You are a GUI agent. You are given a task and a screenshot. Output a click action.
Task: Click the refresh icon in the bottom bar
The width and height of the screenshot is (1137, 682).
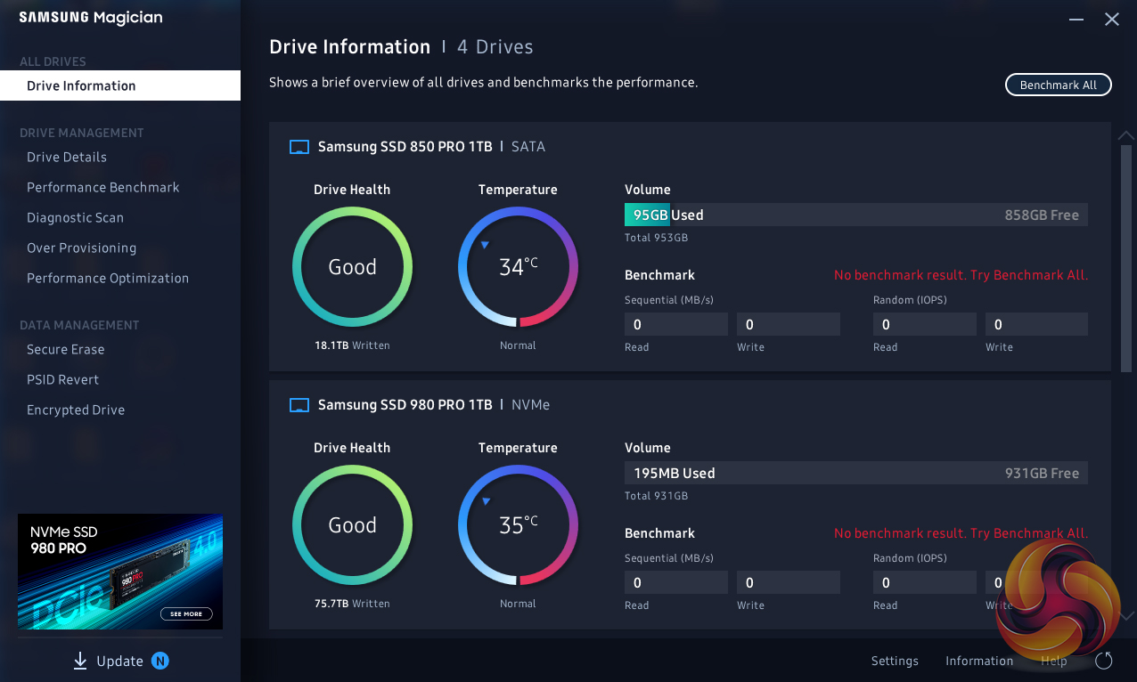(1104, 661)
